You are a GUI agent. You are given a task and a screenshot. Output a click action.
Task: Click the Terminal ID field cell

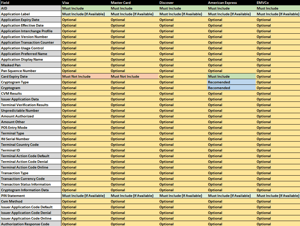point(31,150)
